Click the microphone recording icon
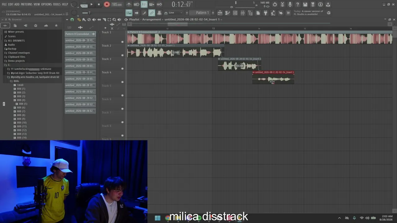Image resolution: width=397 pixels, height=223 pixels. [290, 4]
